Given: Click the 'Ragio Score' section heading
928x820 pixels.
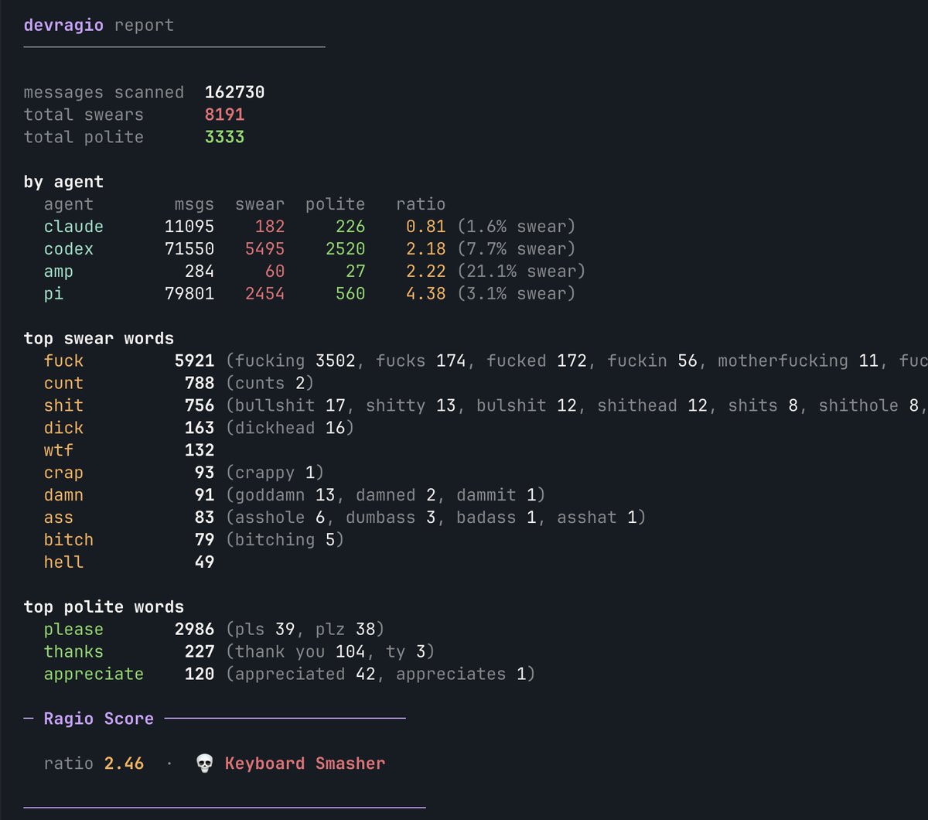Looking at the screenshot, I should pos(99,719).
